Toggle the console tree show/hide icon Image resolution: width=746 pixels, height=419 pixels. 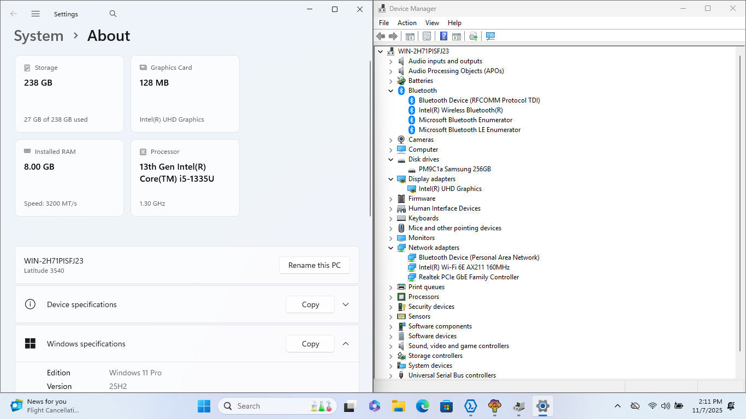410,36
